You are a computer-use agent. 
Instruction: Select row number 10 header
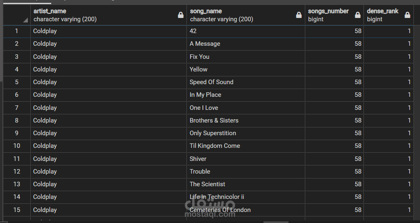(17, 146)
